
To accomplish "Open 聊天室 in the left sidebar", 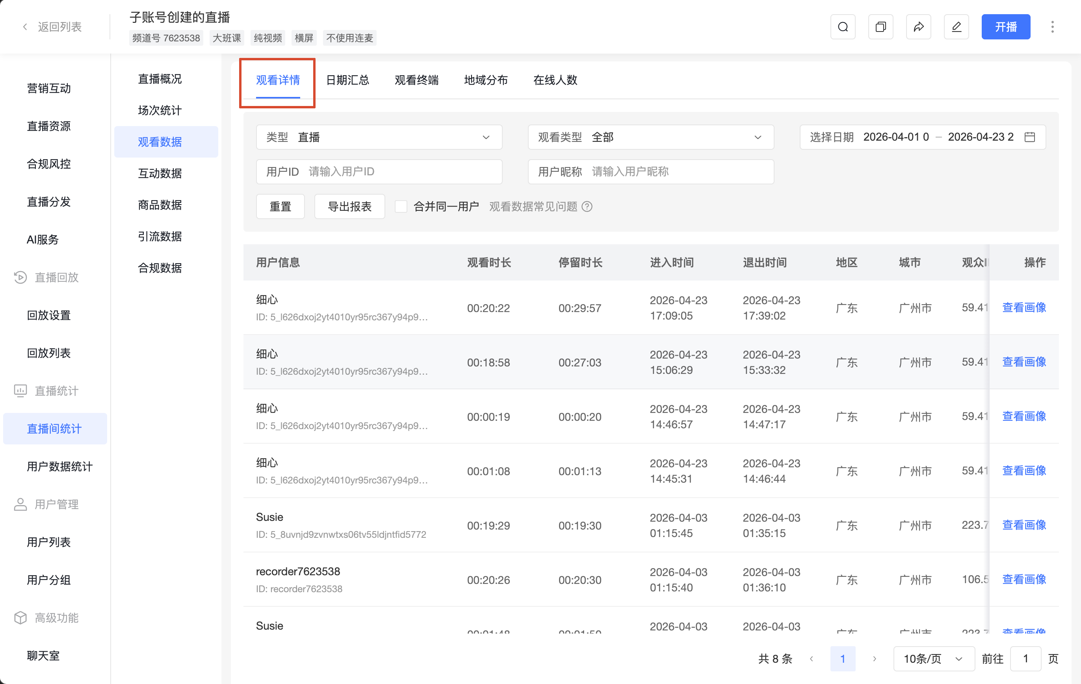I will [43, 656].
